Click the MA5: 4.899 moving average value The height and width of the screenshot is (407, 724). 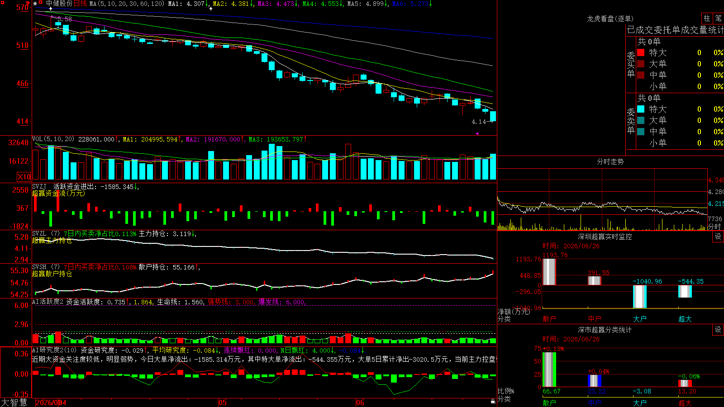(367, 4)
